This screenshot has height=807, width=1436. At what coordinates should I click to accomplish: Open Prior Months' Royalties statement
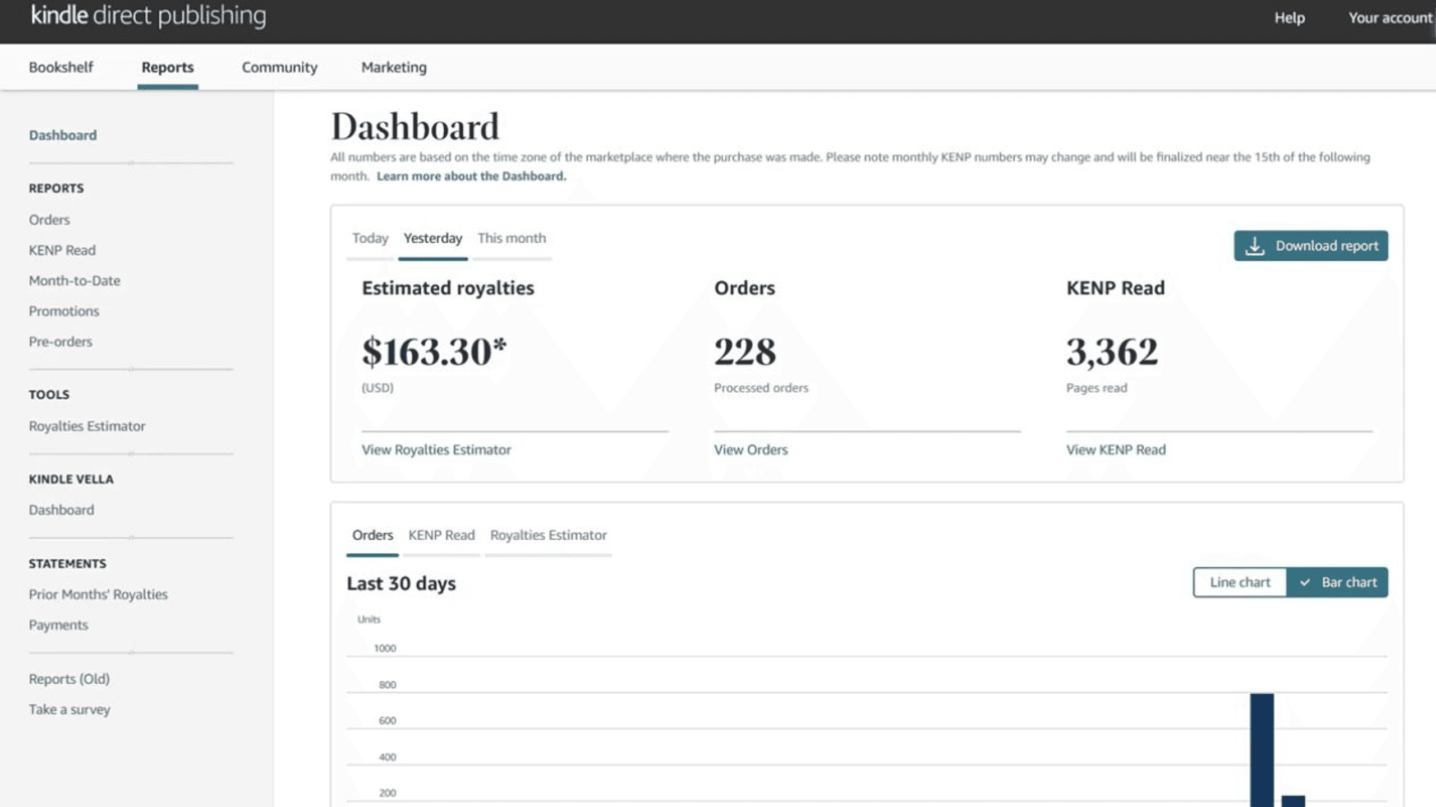[98, 595]
